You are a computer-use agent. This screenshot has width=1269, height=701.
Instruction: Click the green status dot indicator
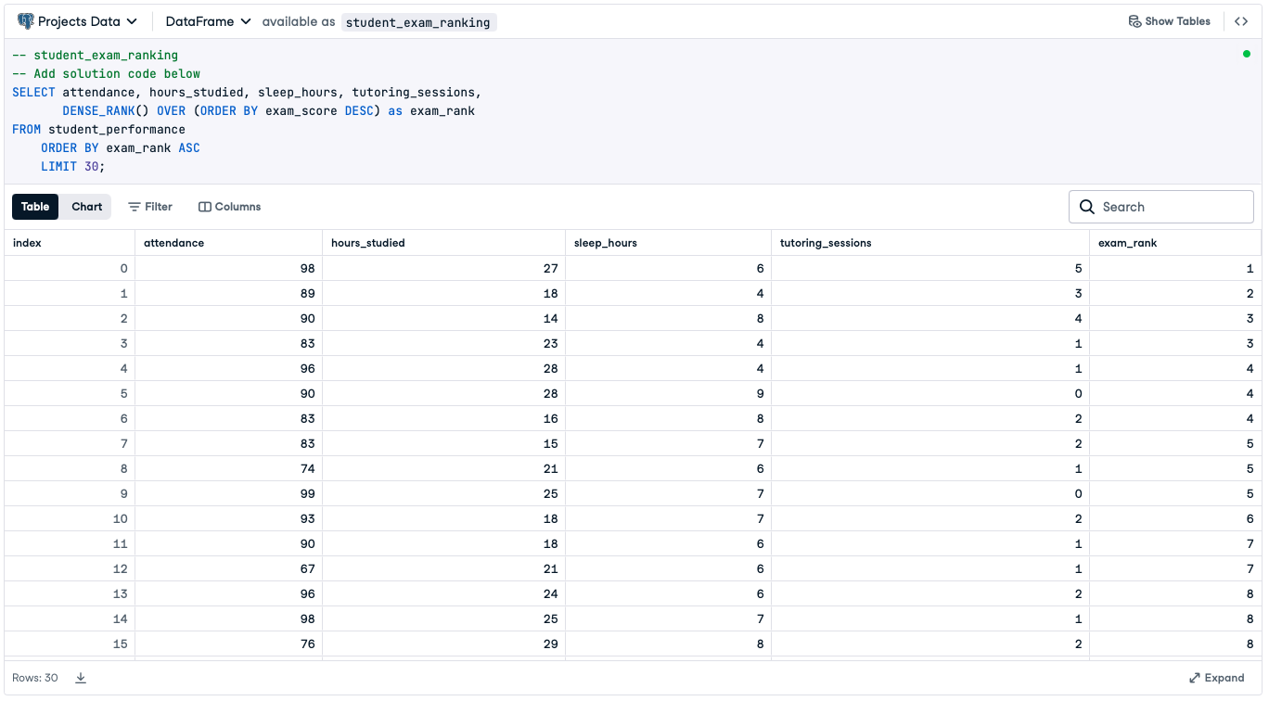tap(1246, 54)
